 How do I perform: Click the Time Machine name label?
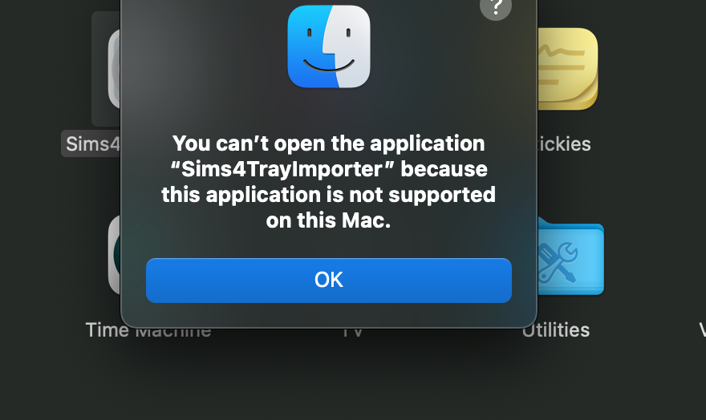148,330
